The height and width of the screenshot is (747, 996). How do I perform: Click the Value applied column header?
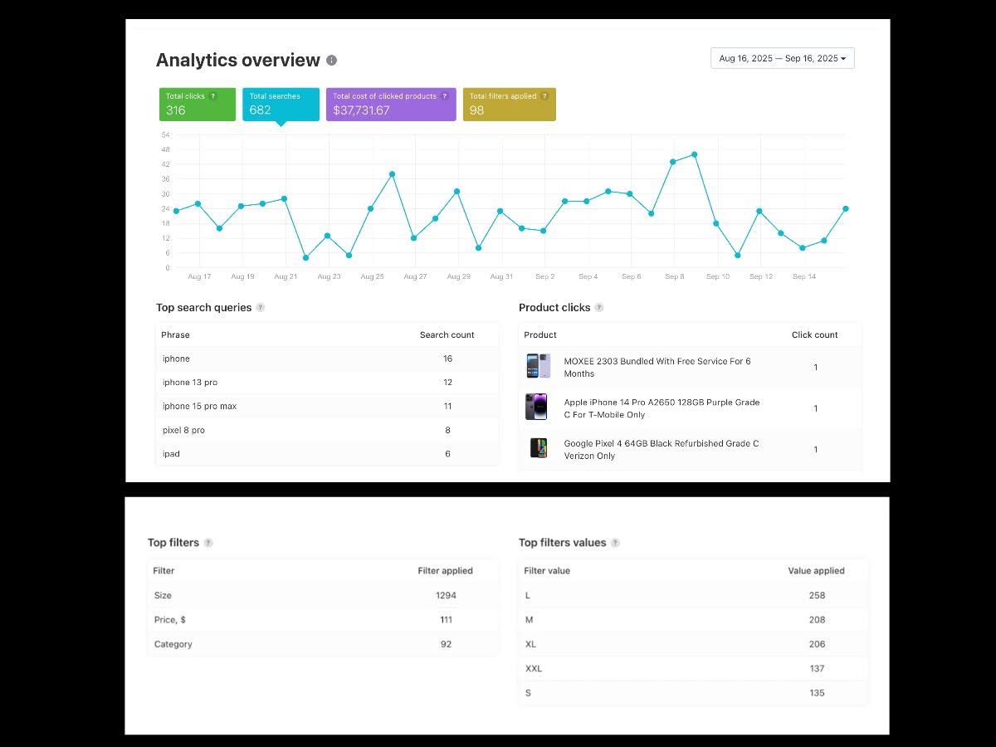point(816,571)
